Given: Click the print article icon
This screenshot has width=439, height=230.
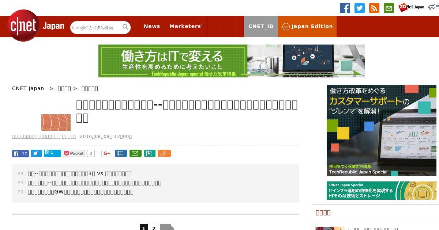Looking at the screenshot, I should click(x=121, y=153).
